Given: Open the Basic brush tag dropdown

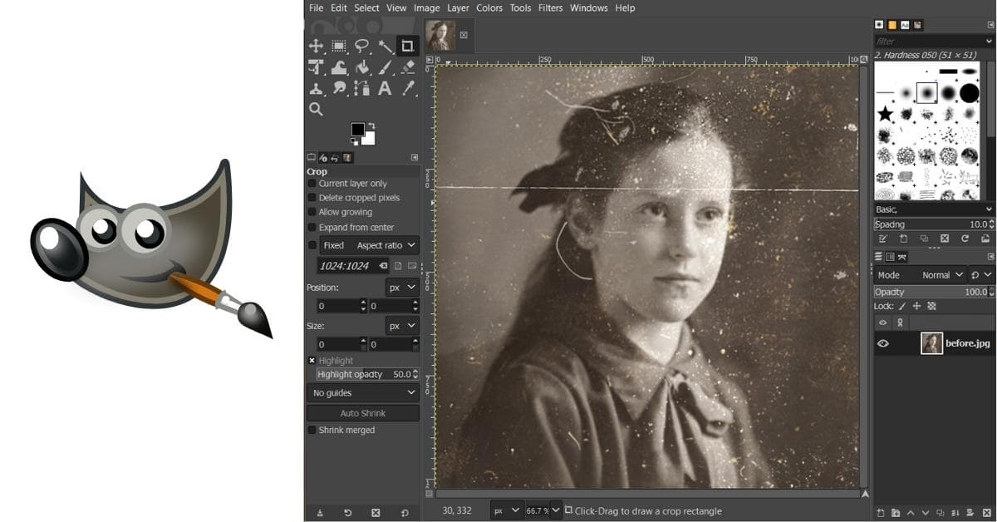Looking at the screenshot, I should (x=934, y=209).
